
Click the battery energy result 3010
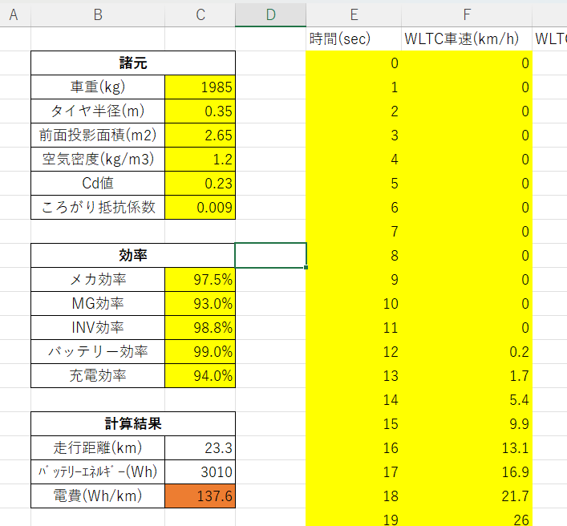pyautogui.click(x=200, y=471)
